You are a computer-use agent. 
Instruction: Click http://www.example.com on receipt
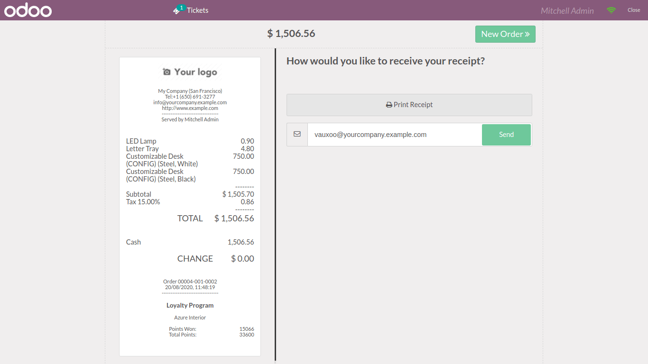(190, 108)
